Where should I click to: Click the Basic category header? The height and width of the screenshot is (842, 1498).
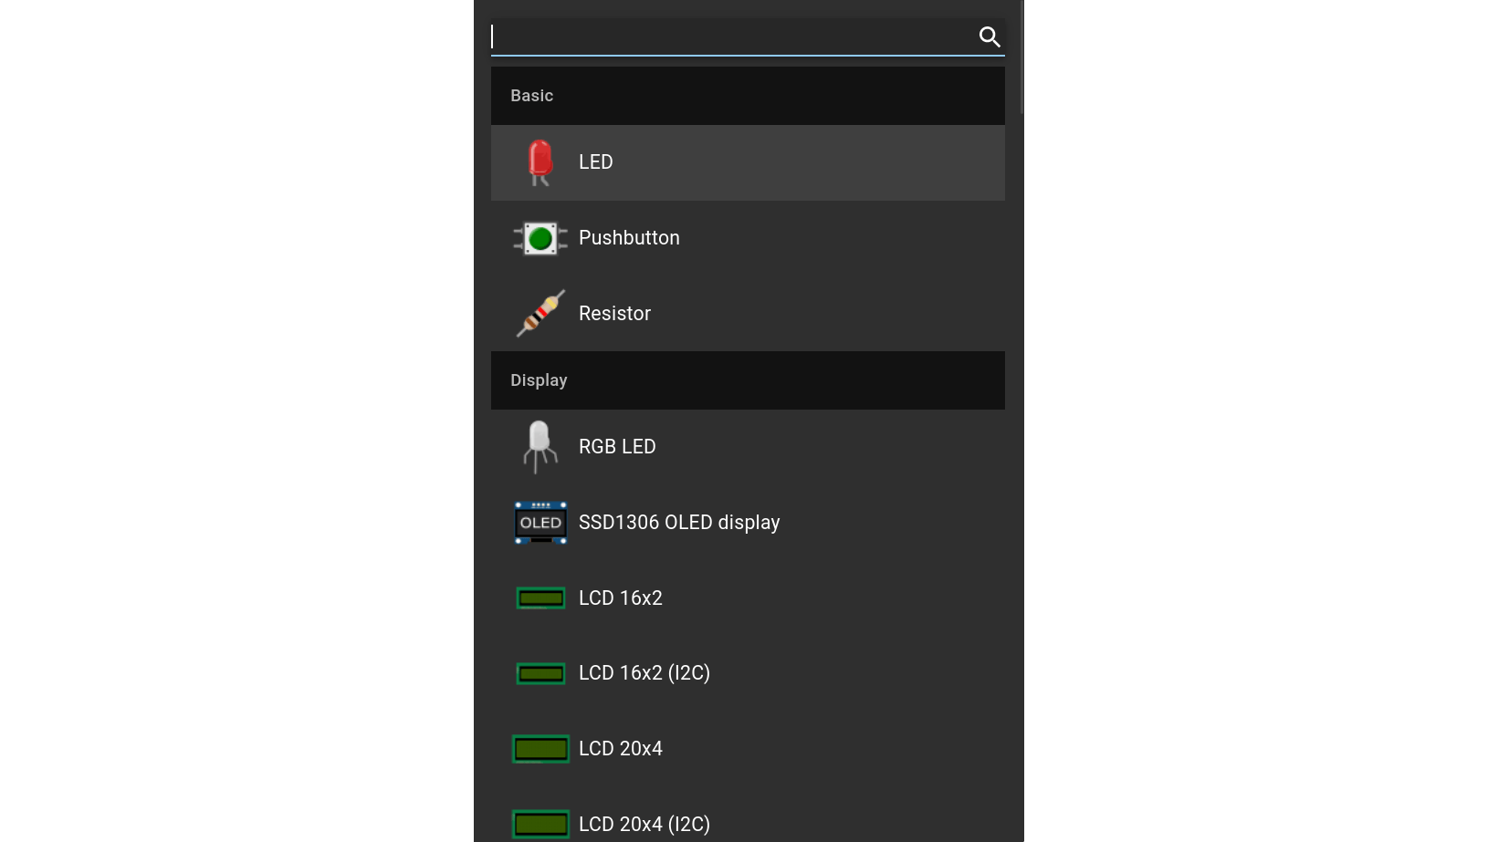click(748, 96)
